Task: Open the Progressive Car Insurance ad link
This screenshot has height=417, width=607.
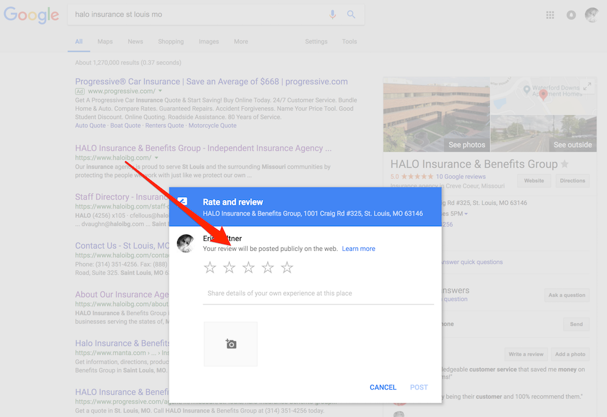Action: 211,82
